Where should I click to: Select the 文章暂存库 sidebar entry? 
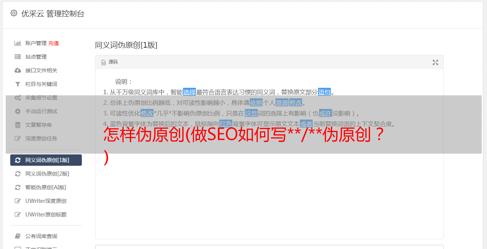46,125
